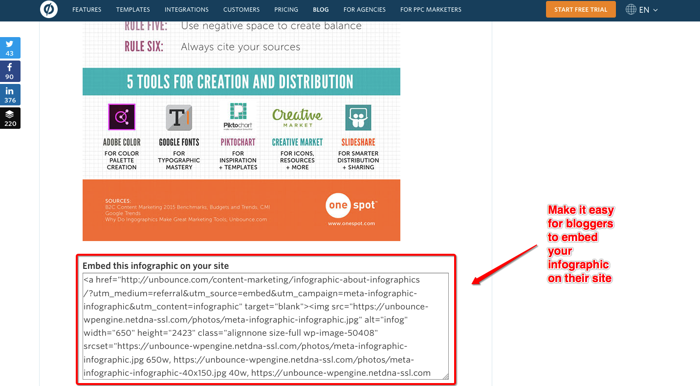The image size is (700, 386).
Task: Share on Twitter with 43 shares
Action: pos(10,48)
